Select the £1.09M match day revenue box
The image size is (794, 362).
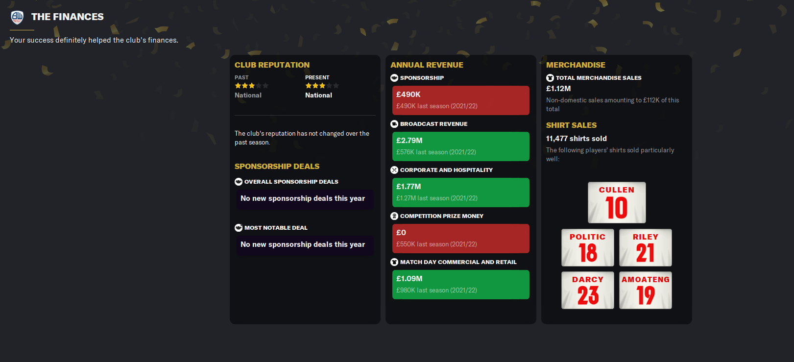coord(460,285)
